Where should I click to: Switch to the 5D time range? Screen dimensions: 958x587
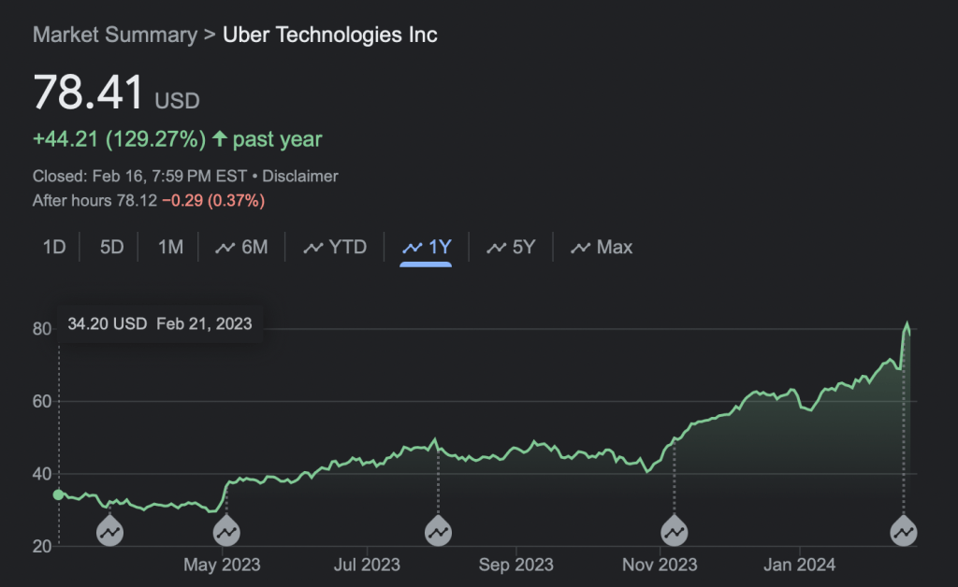(x=111, y=248)
